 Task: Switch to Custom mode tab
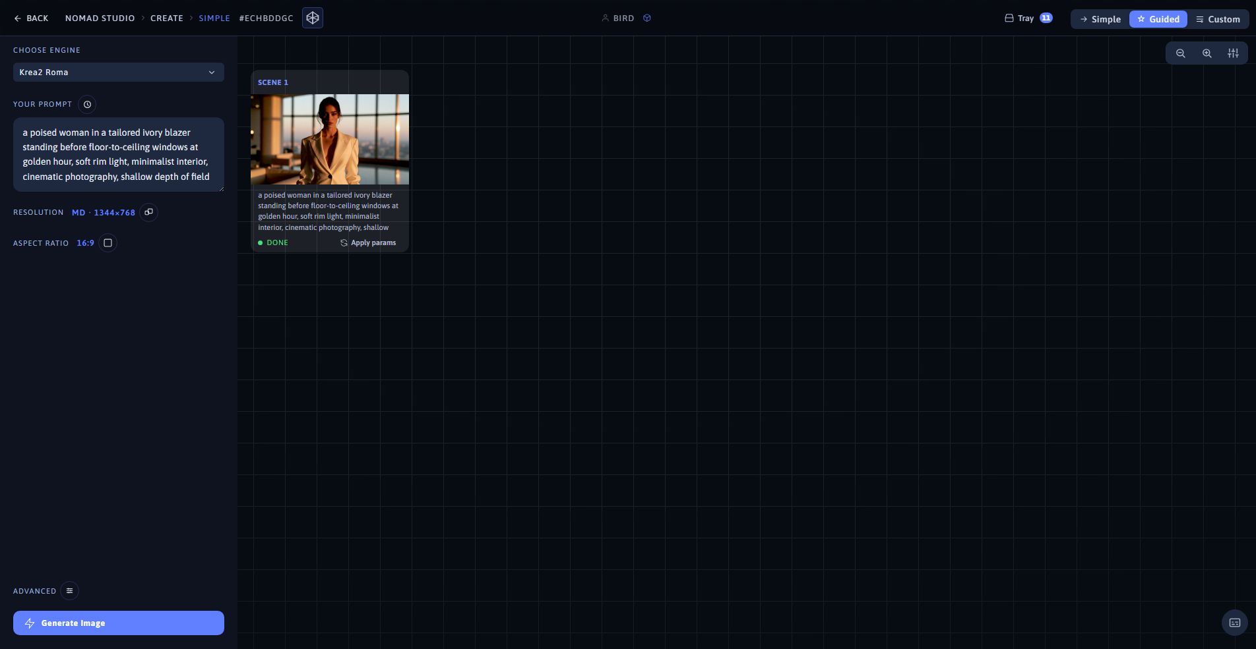tap(1218, 19)
